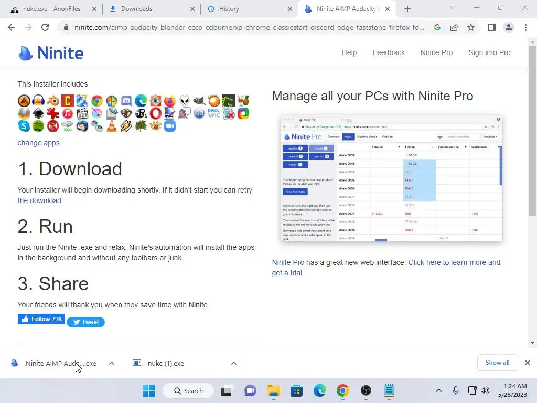Click the foobar2000 alien icon
This screenshot has height=403, width=537.
pyautogui.click(x=185, y=101)
